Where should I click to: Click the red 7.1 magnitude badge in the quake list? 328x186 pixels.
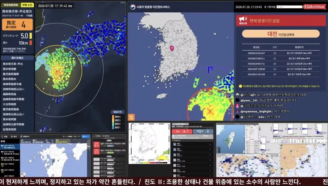coord(96,151)
